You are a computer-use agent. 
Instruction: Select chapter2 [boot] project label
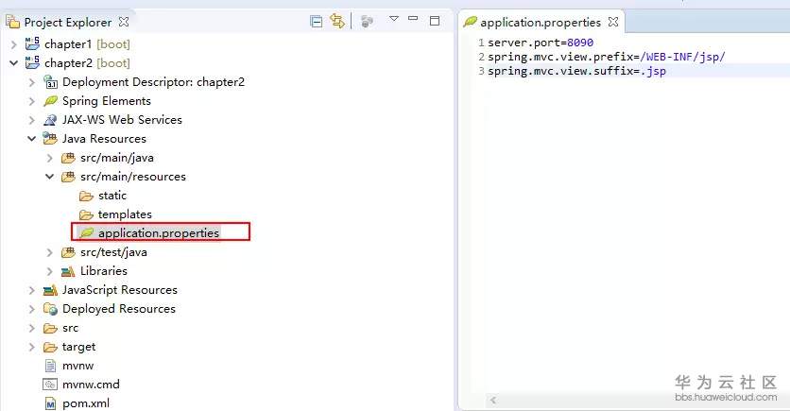click(87, 63)
